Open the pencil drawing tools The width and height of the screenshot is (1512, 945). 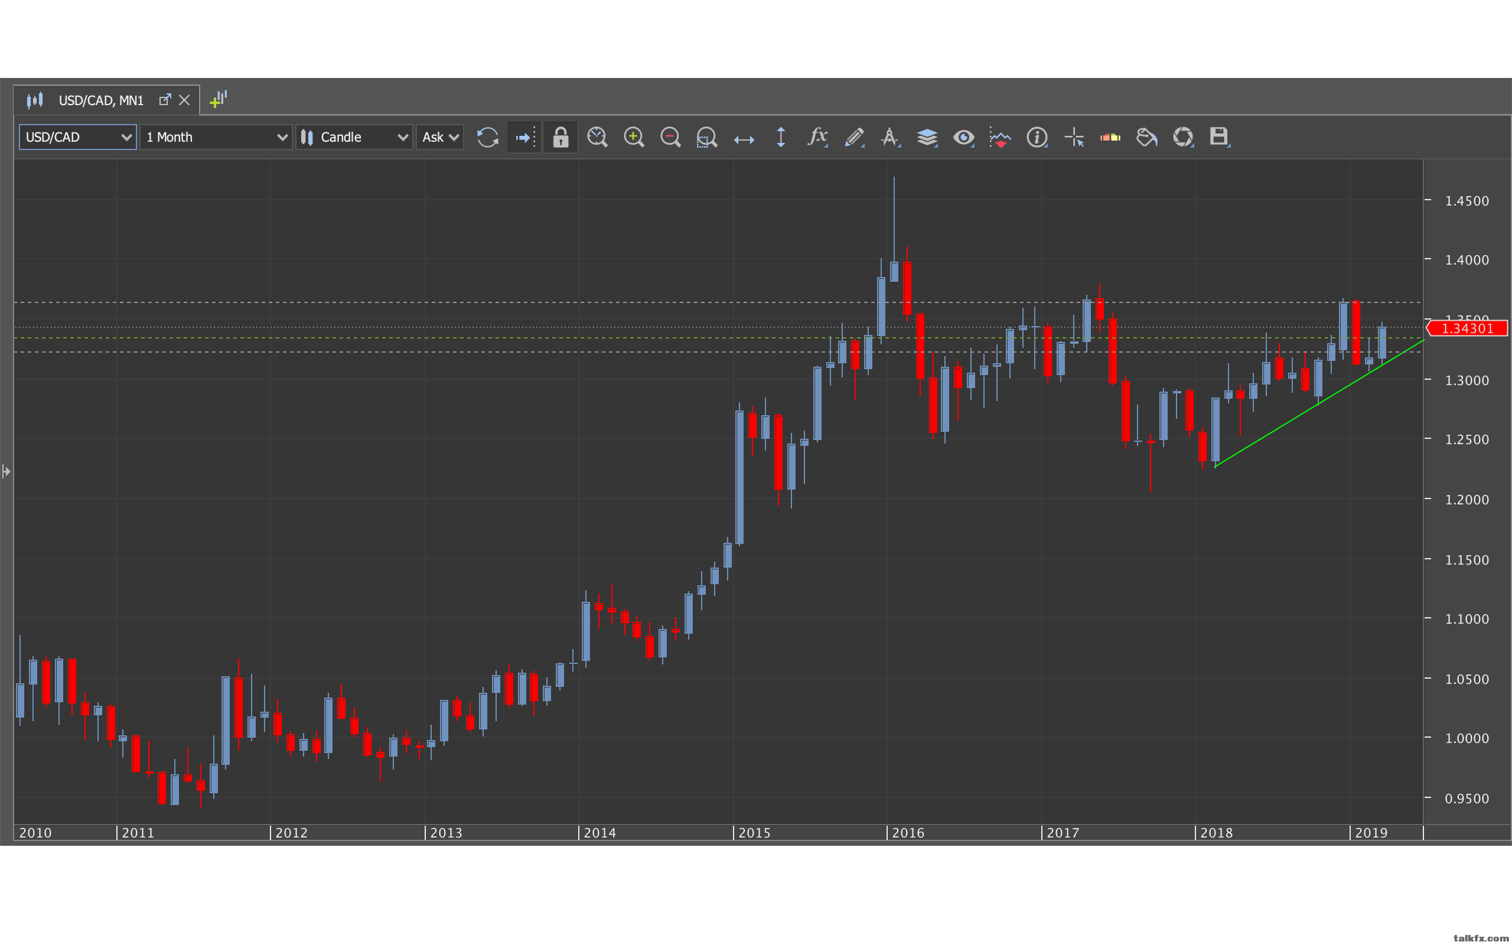click(x=854, y=137)
